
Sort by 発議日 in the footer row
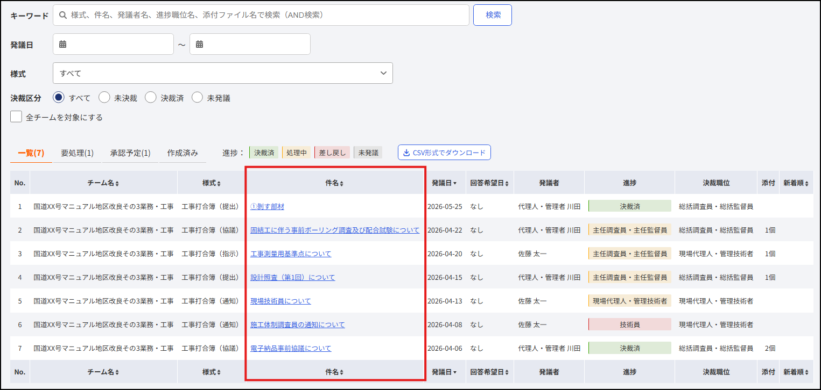(x=444, y=372)
